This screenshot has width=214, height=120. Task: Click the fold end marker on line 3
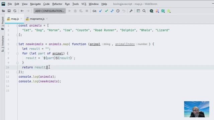17,35
